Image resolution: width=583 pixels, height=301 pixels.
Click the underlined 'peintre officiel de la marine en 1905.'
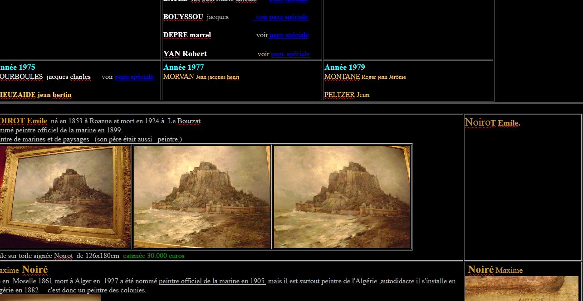pos(212,281)
